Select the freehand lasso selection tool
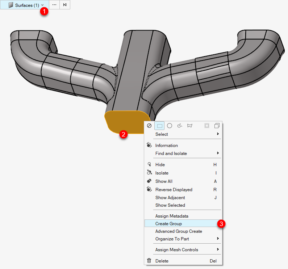 (x=179, y=126)
